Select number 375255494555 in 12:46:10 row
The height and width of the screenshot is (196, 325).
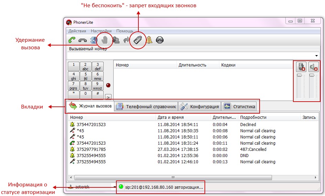(x=91, y=162)
